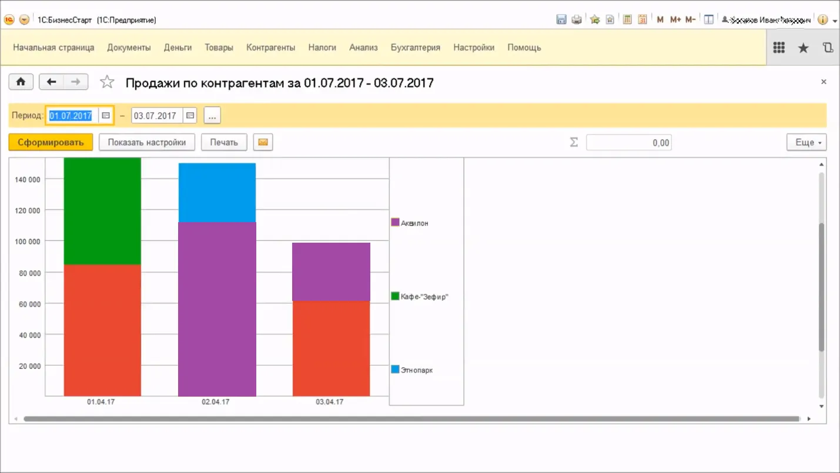Close the report tab with x
This screenshot has width=840, height=473.
tap(824, 82)
